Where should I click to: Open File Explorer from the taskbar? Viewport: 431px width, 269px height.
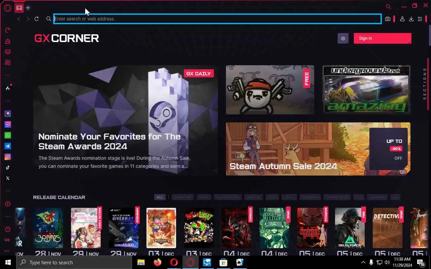(141, 262)
